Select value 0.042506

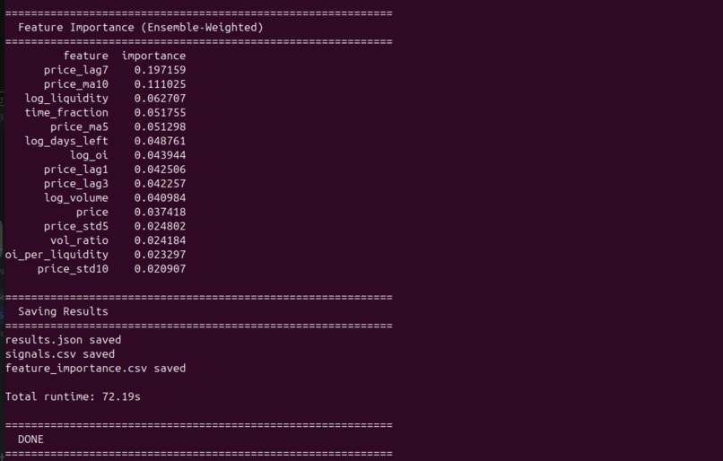[160, 170]
